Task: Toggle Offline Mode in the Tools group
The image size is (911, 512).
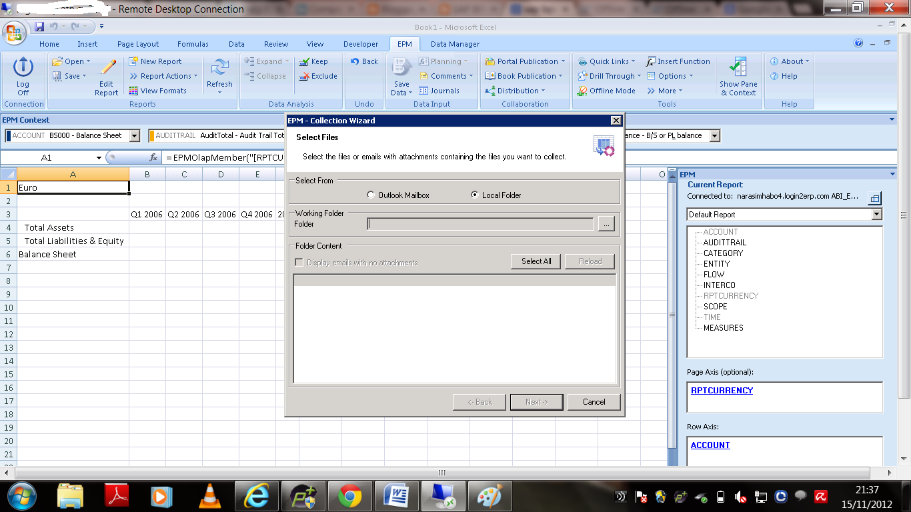Action: coord(606,90)
